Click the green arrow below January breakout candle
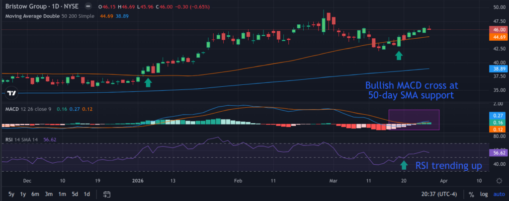 point(148,82)
